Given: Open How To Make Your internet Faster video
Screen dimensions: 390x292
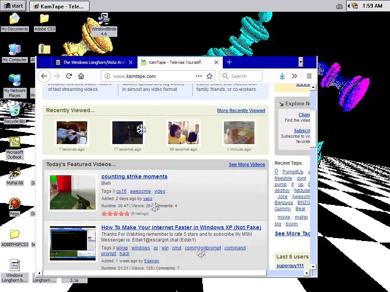Looking at the screenshot, I should coord(181,227).
